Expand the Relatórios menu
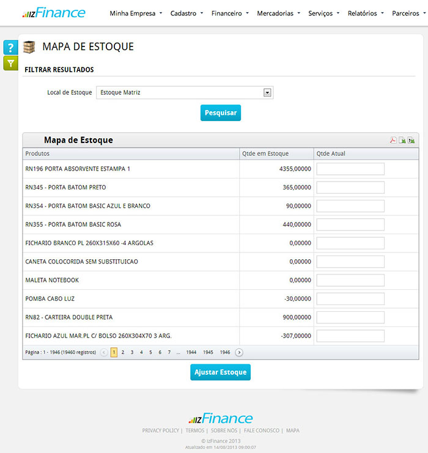This screenshot has width=428, height=453. pos(366,13)
